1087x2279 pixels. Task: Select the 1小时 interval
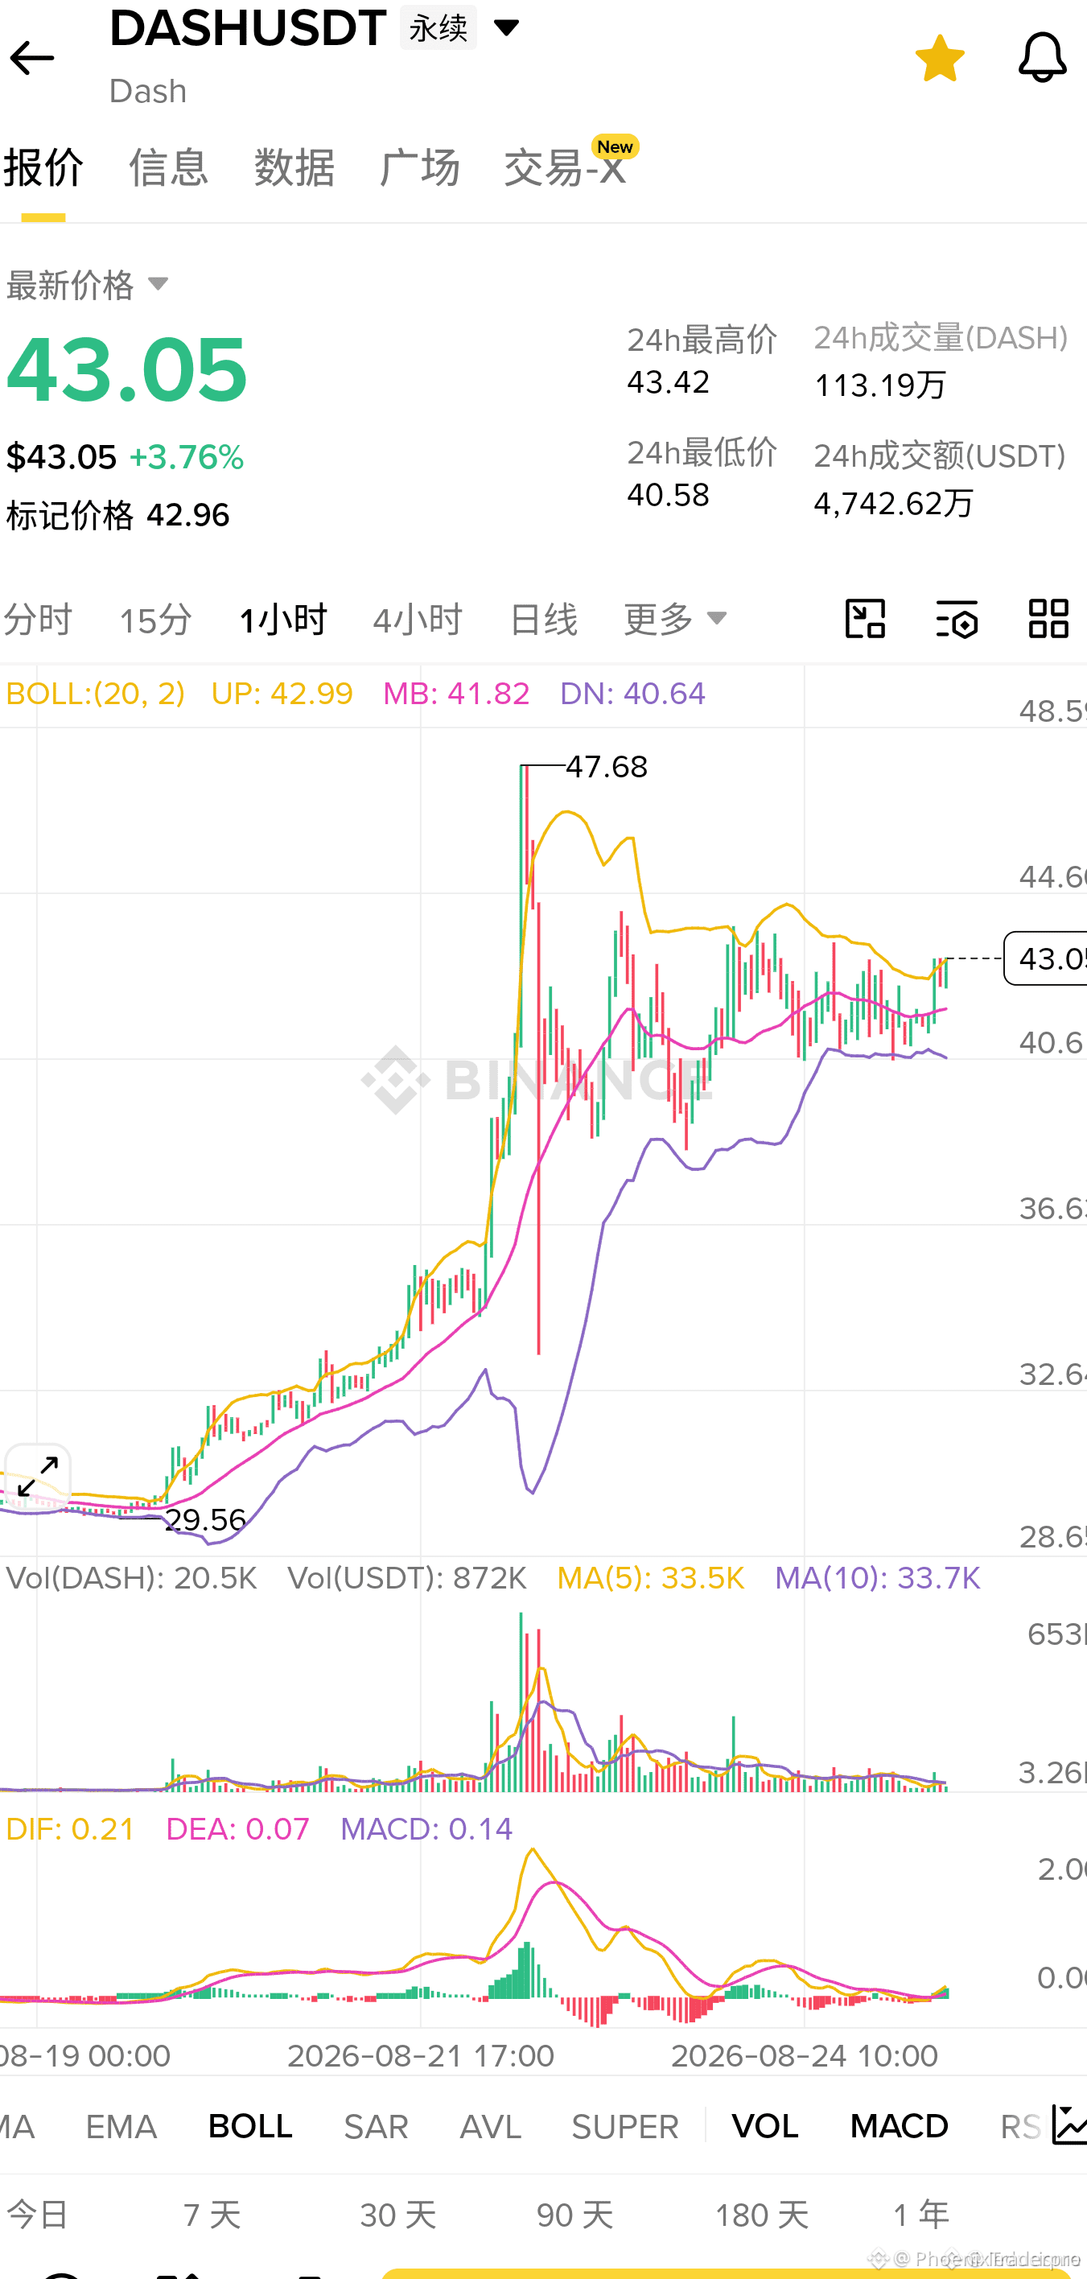[283, 620]
